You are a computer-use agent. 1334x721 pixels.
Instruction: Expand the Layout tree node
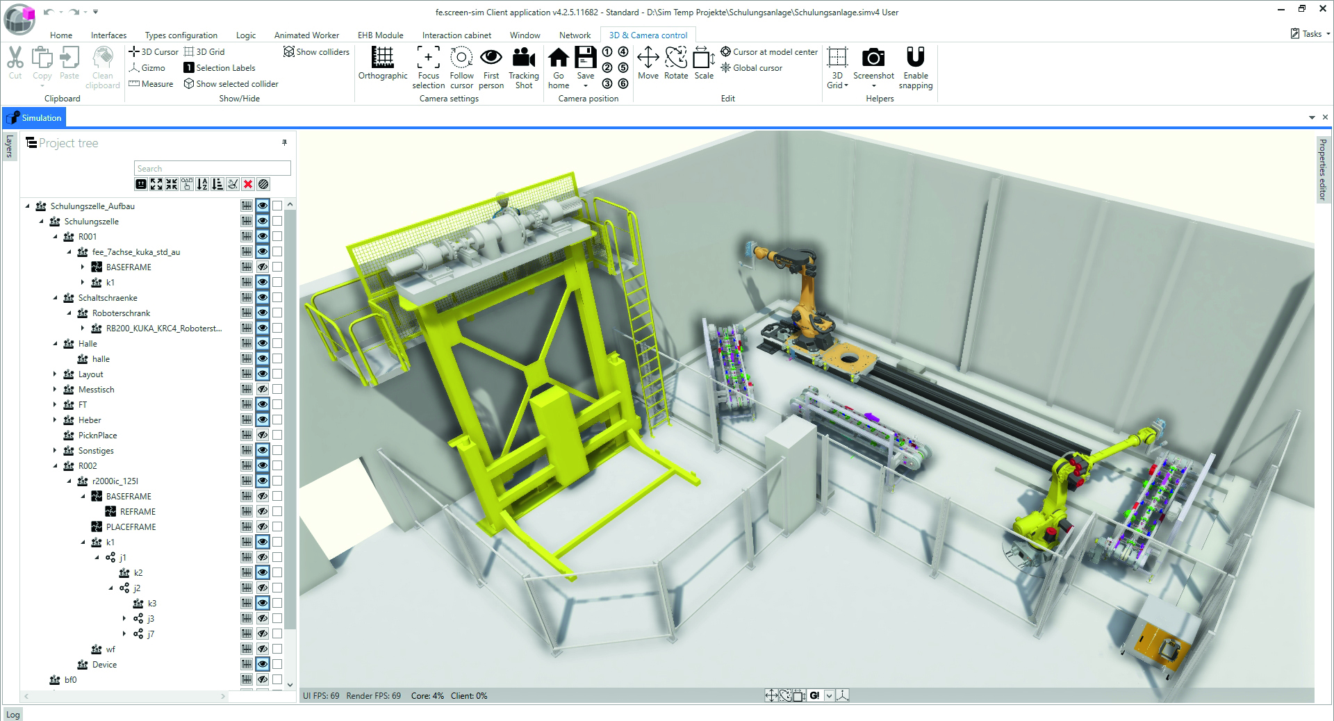pos(56,374)
